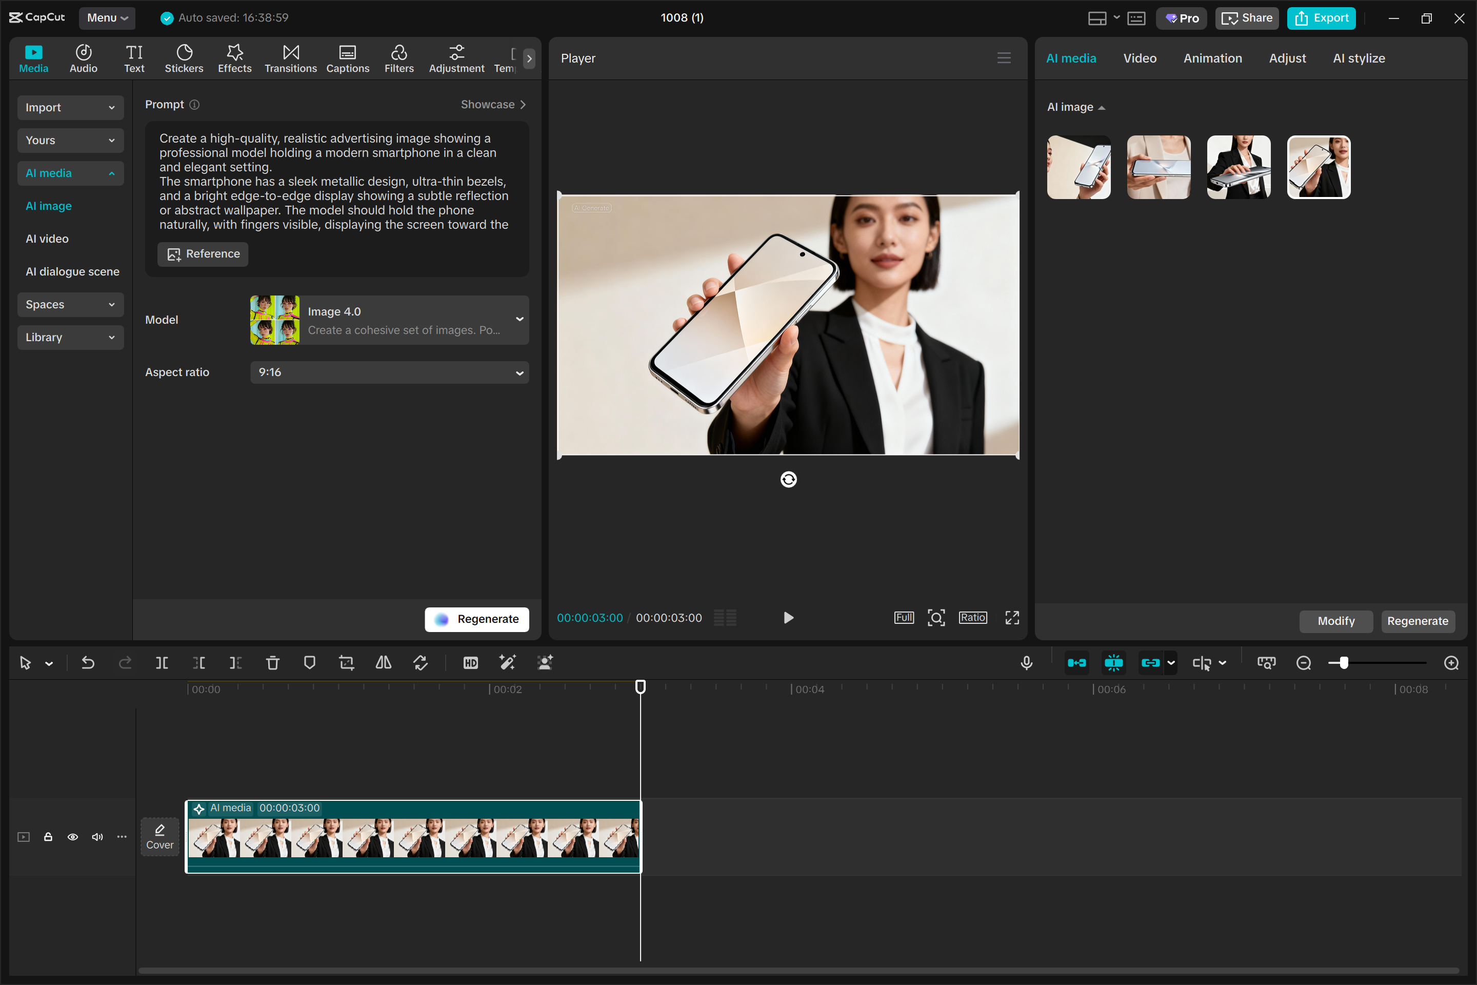Click the horizontal timeline scrollbar
The image size is (1477, 985).
798,970
